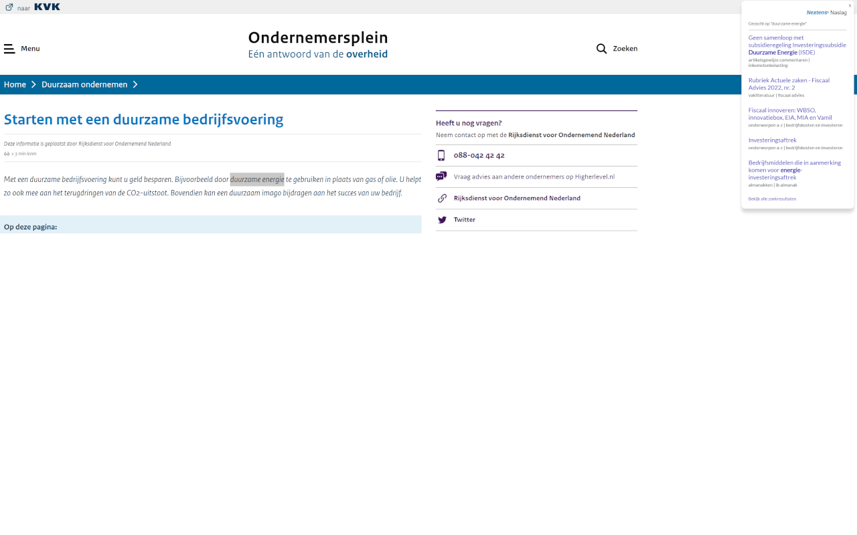Click 'almanakken | ib almanak' caption
The height and width of the screenshot is (535, 857).
tap(773, 185)
